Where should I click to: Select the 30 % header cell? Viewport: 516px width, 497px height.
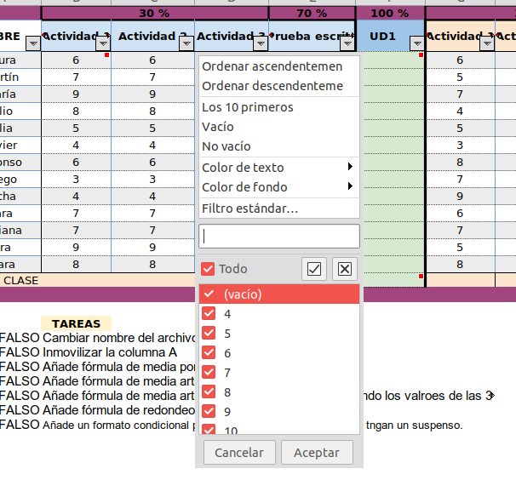[155, 13]
